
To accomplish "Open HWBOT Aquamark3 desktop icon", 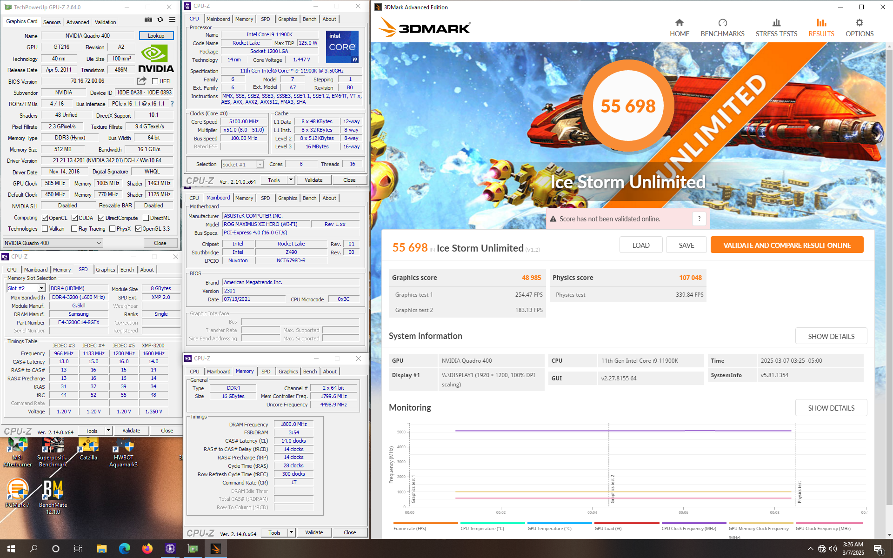I will pos(124,452).
